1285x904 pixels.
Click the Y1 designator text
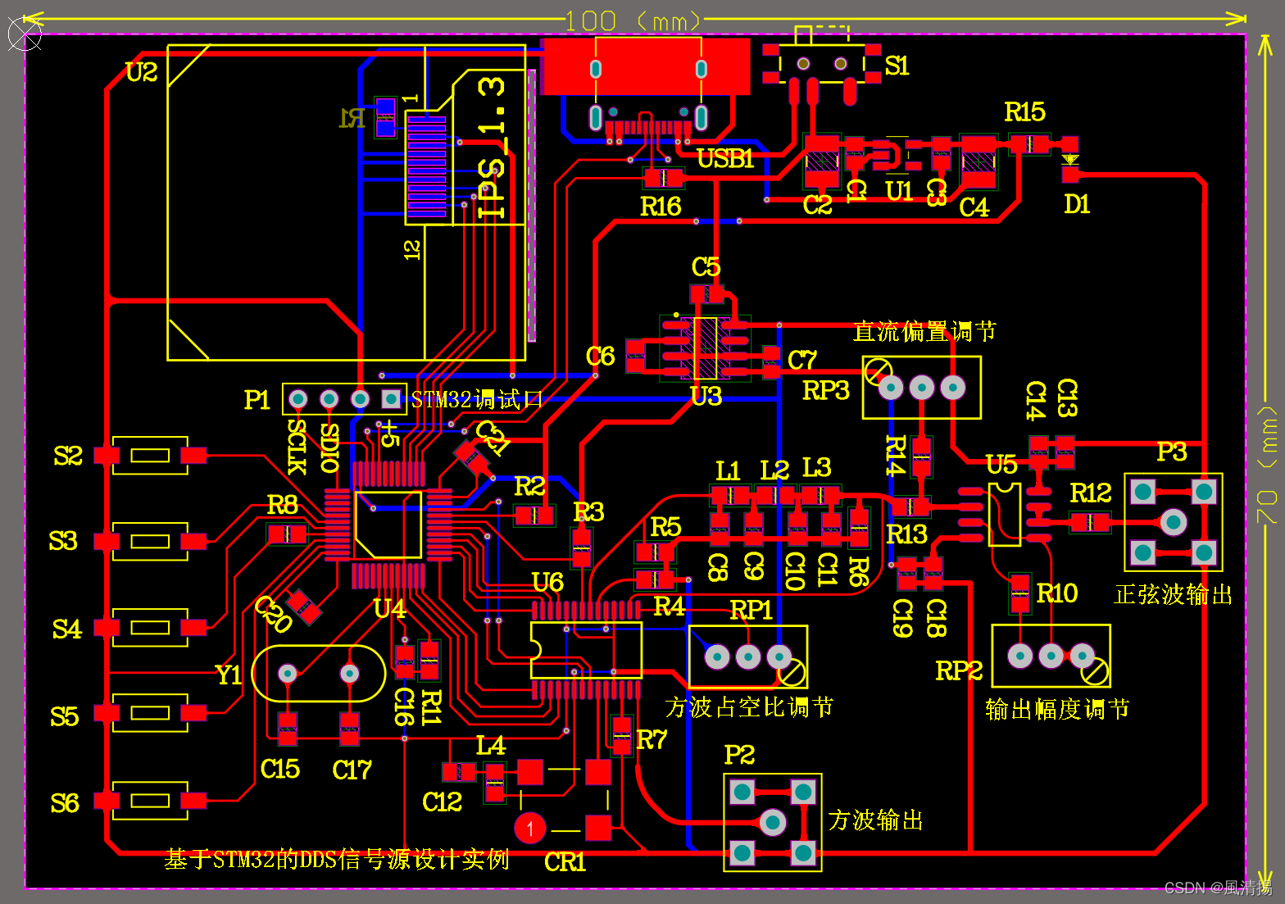pyautogui.click(x=229, y=675)
